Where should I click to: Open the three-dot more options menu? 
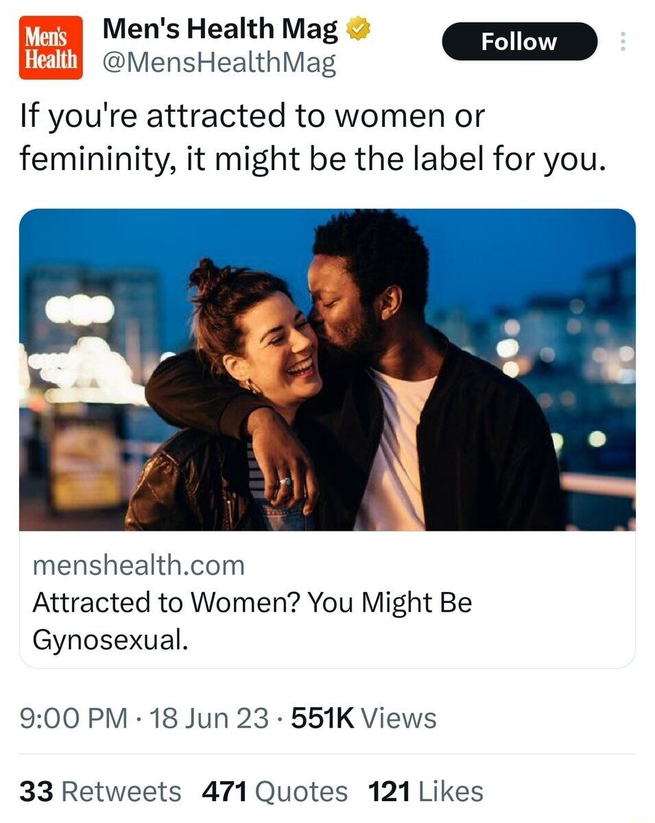pos(622,43)
